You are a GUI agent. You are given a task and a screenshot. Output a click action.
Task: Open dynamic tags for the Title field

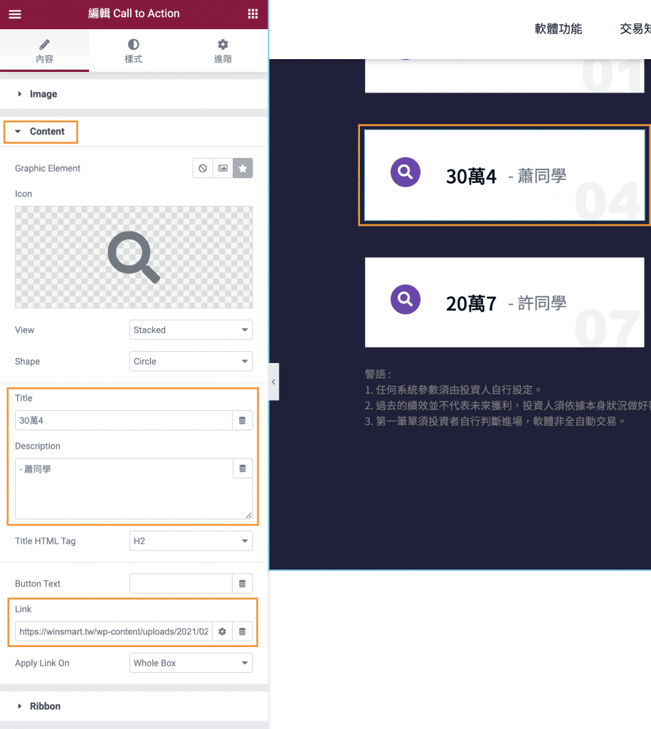point(242,420)
